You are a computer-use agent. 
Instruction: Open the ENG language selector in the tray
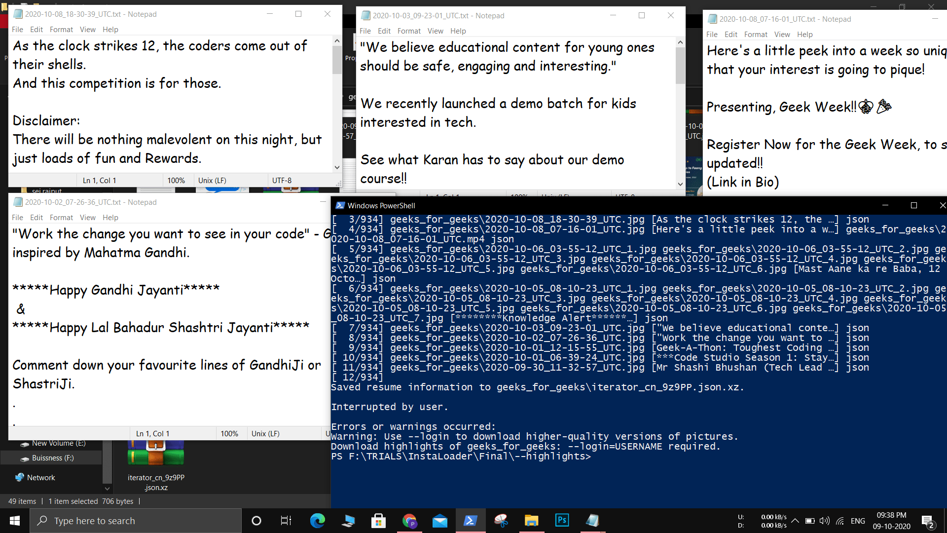(x=858, y=521)
